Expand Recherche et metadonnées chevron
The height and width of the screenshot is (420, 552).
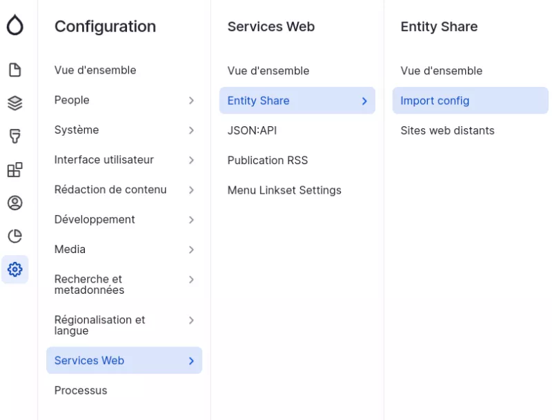(191, 279)
